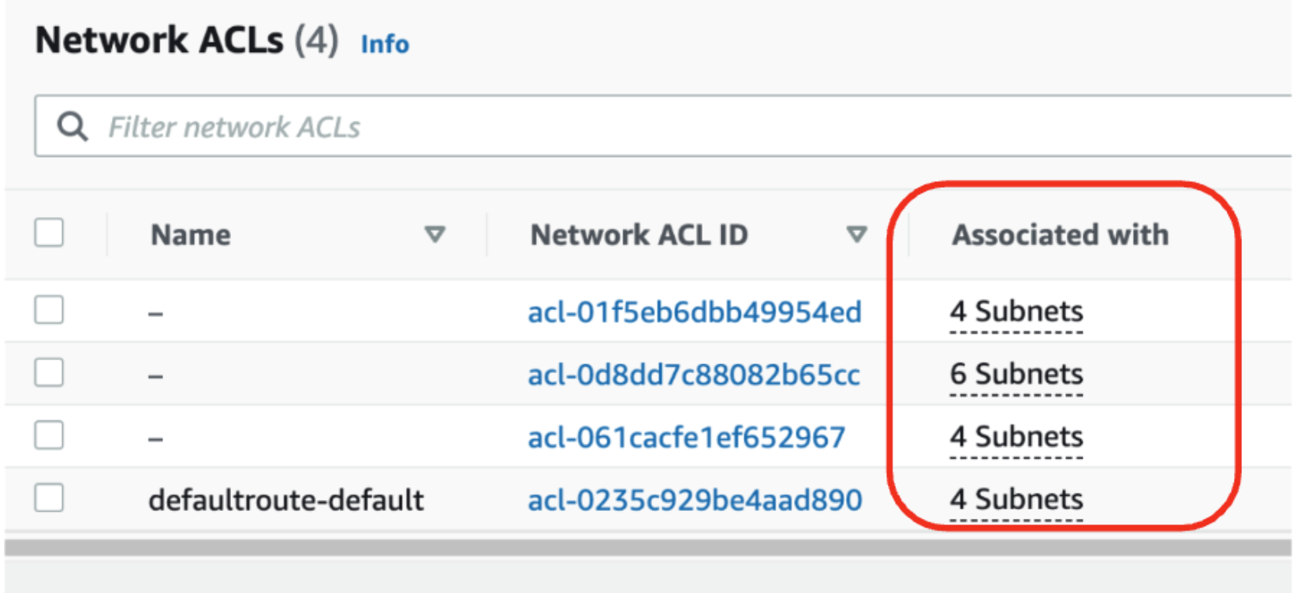
Task: Open the Info link next to Network ACLs heading
Action: (x=384, y=45)
